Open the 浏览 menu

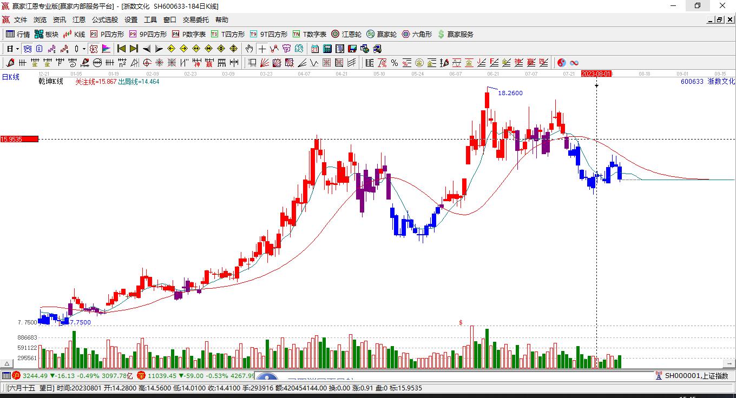(x=40, y=19)
